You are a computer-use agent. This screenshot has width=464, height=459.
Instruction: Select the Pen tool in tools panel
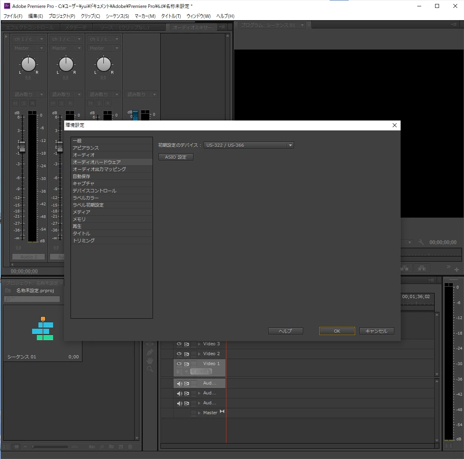(150, 352)
